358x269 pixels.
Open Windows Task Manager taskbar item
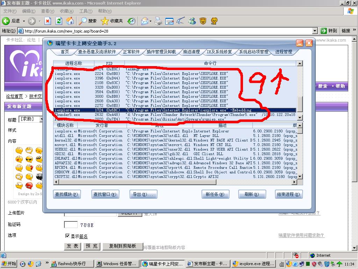(x=117, y=264)
